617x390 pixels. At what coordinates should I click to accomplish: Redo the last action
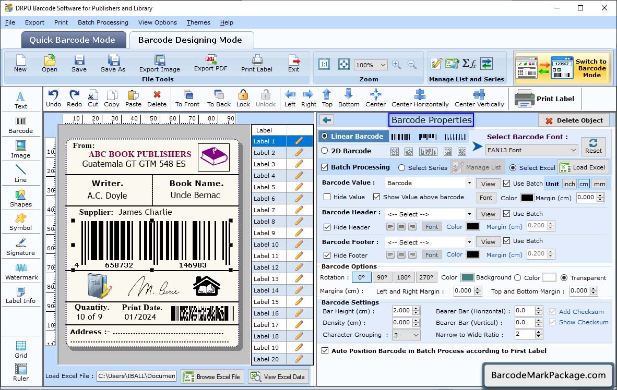[x=74, y=99]
